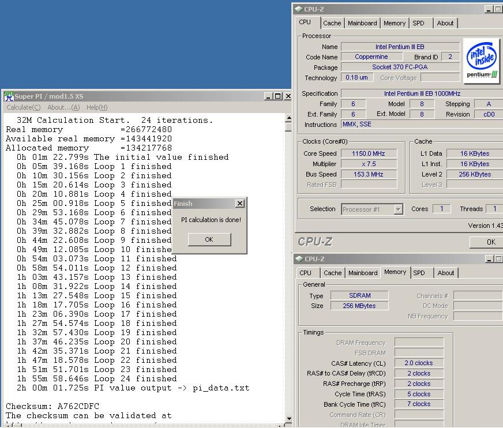Viewport: 503px width, 428px height.
Task: Open About tab in lower CPU-Z window
Action: [x=446, y=273]
